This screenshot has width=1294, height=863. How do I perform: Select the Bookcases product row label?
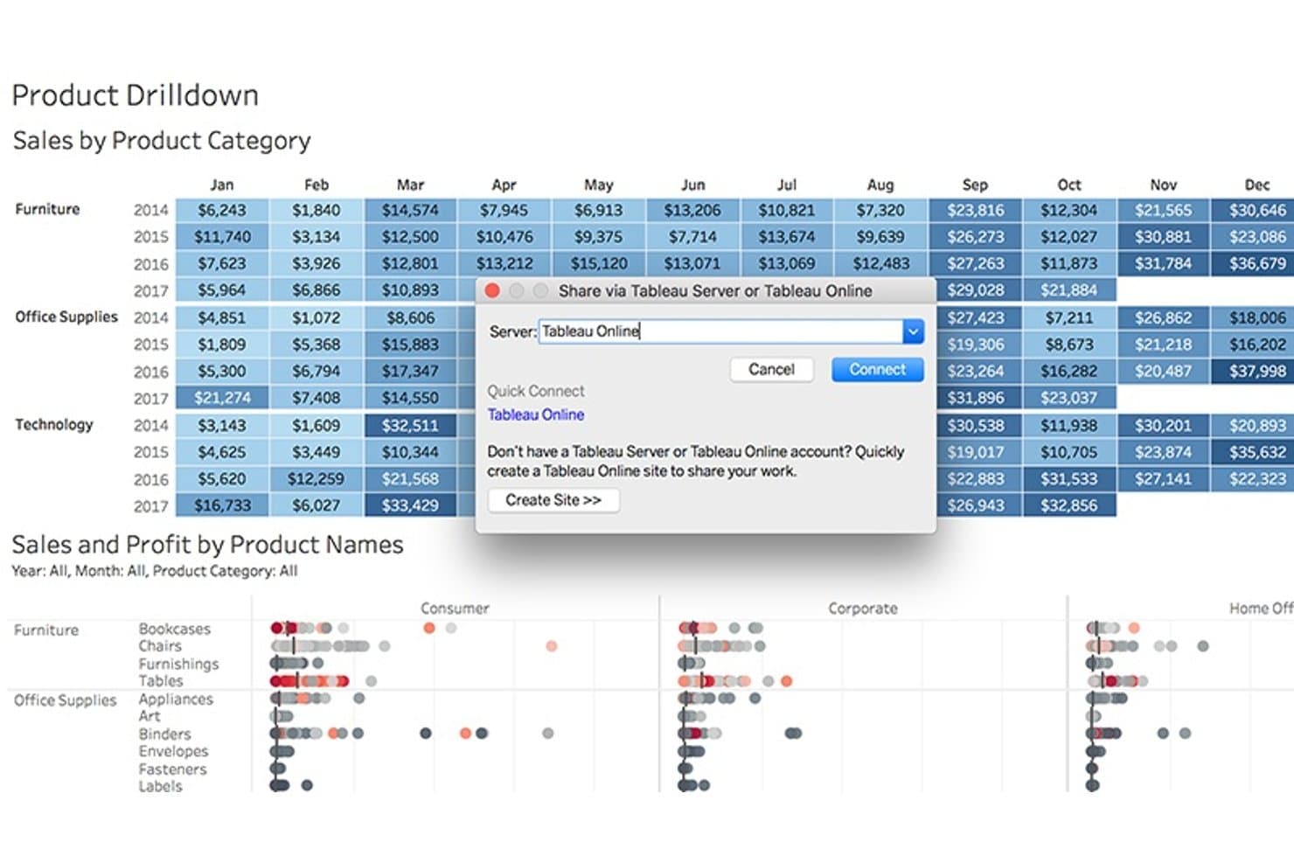(x=175, y=629)
